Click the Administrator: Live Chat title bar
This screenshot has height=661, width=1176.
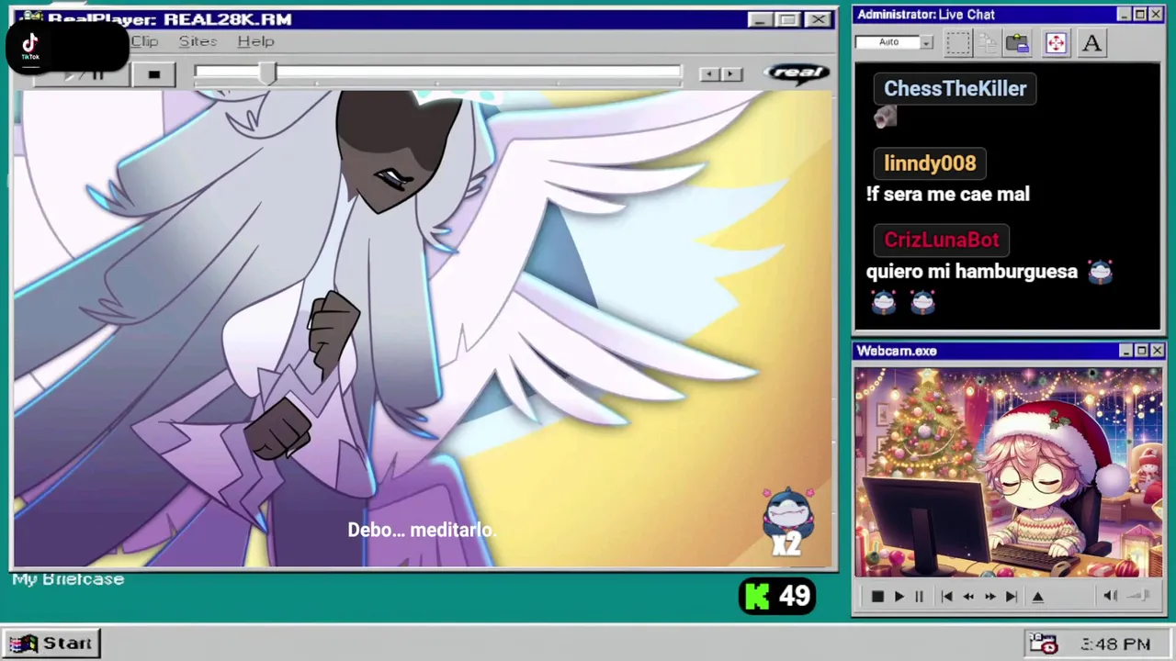coord(1008,15)
